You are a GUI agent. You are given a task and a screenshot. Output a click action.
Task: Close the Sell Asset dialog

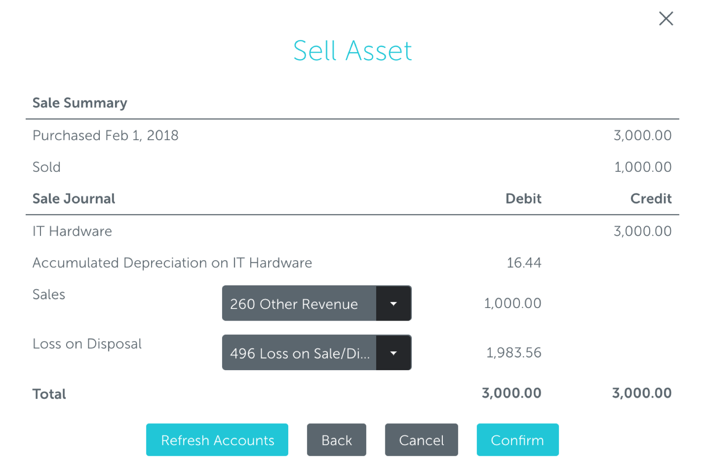(666, 19)
